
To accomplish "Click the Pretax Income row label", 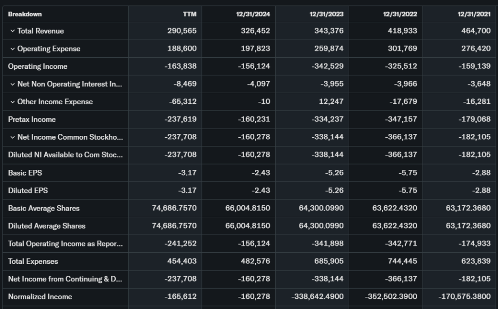I will click(x=32, y=119).
